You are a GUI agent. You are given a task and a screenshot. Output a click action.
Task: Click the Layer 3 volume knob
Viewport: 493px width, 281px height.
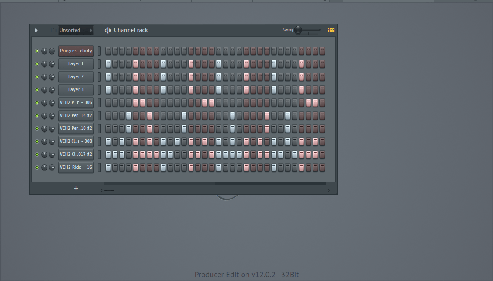coord(52,90)
